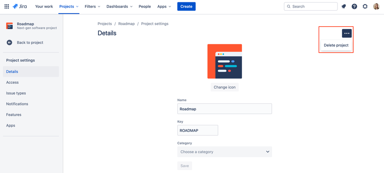Click the three-dot more actions button
Image resolution: width=384 pixels, height=173 pixels.
tap(347, 33)
